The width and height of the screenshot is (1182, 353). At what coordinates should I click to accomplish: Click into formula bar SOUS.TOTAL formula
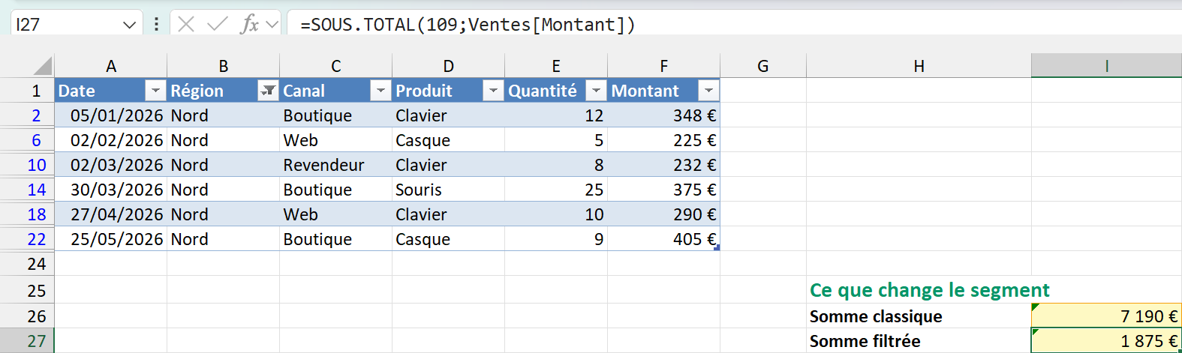coord(468,25)
